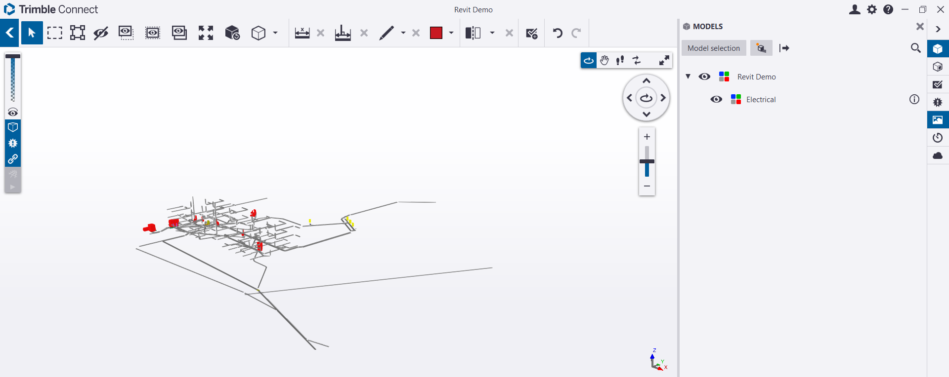Clear measurements with X next to measure tool

320,33
